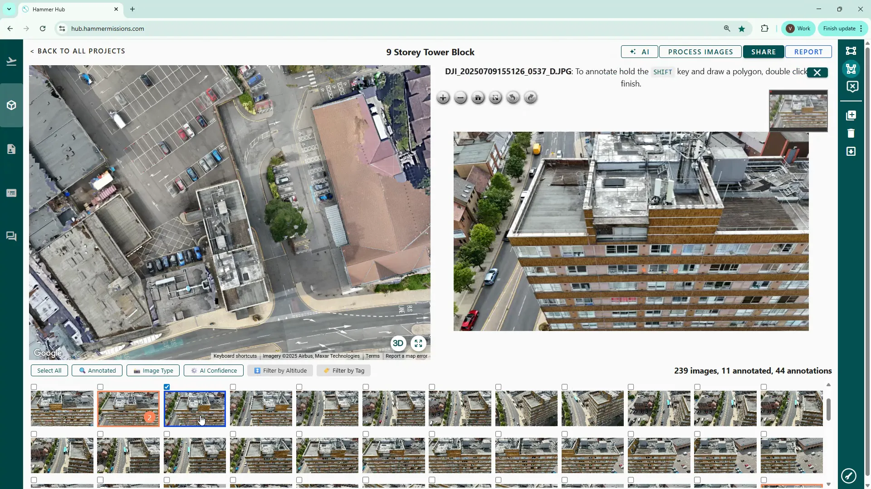Tick checkbox of annotated orange thumbnail
The image size is (871, 489).
[x=100, y=387]
